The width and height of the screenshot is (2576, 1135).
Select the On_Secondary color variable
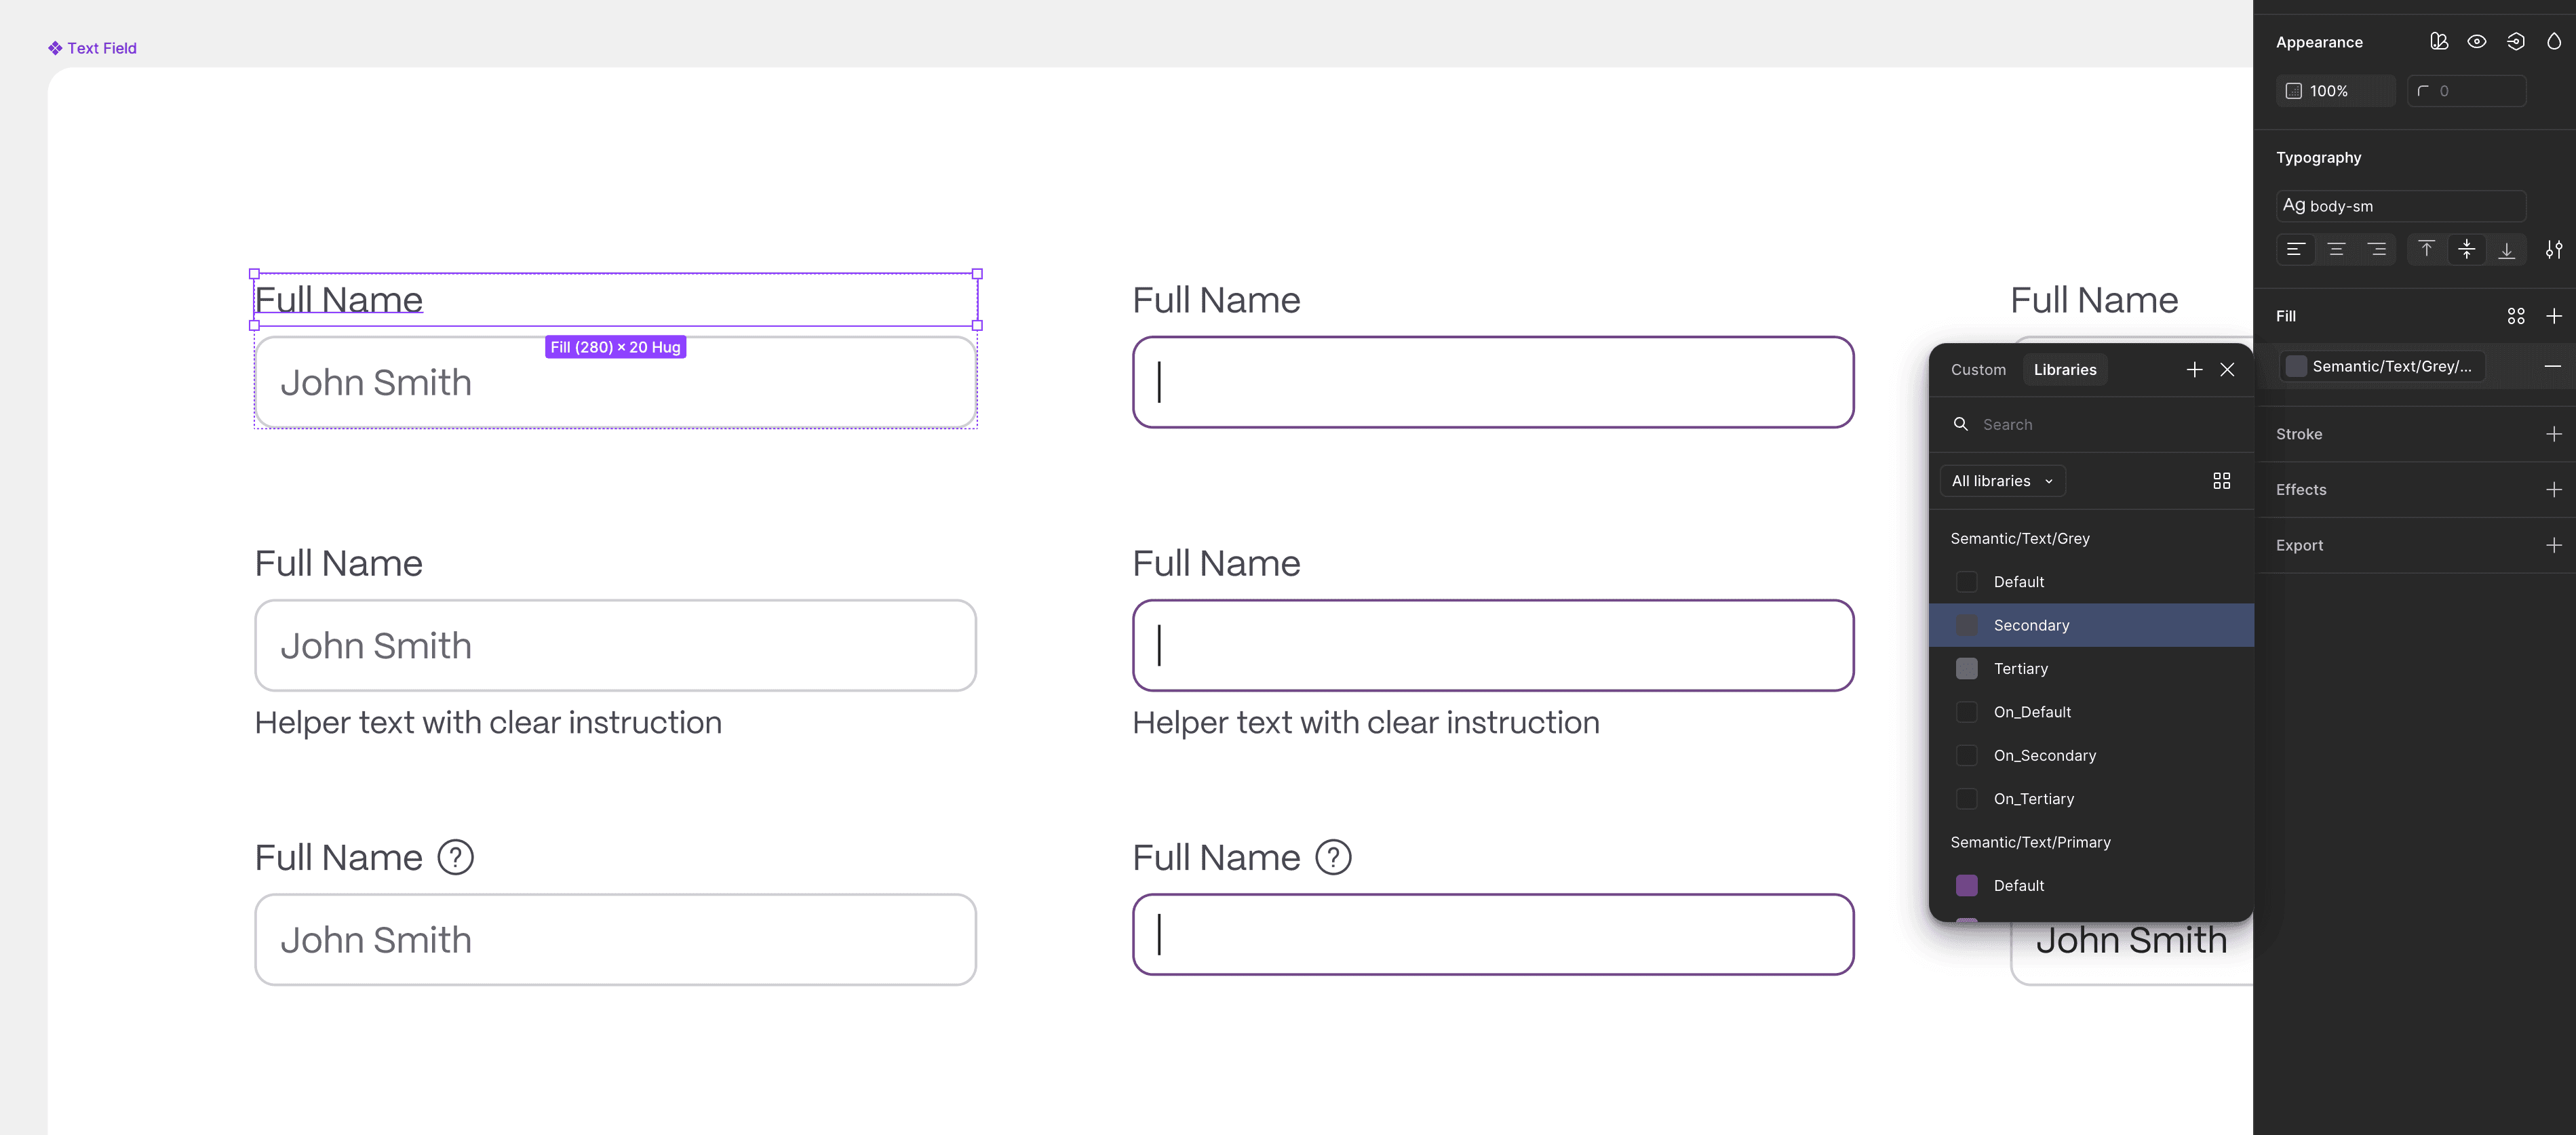(2091, 755)
